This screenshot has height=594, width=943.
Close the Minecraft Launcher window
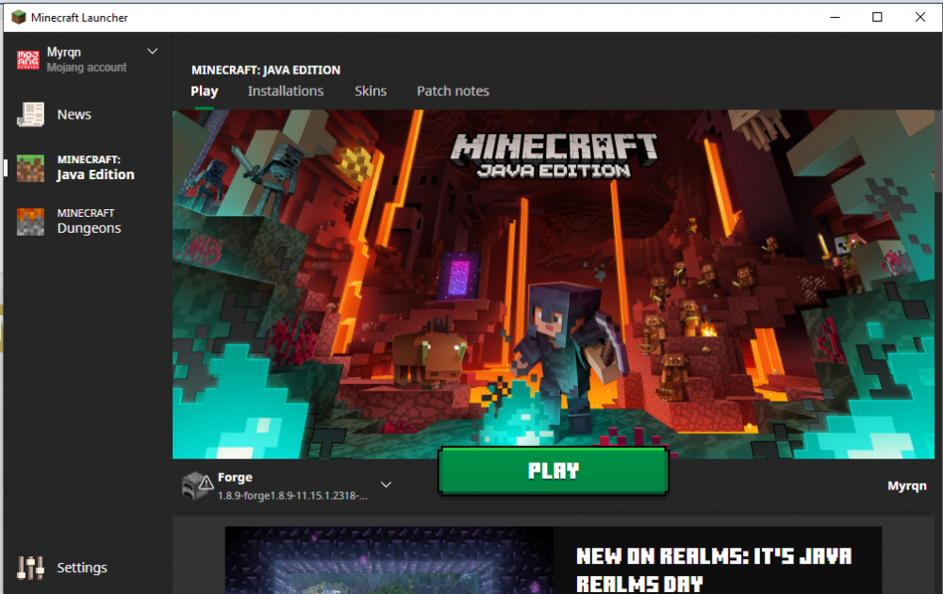coord(920,17)
